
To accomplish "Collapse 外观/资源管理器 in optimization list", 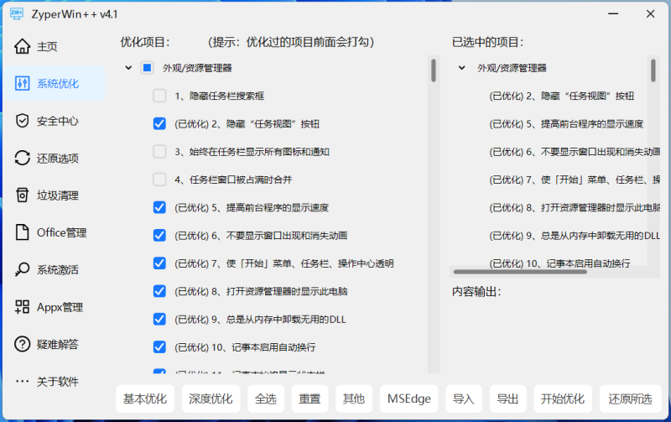I will point(128,68).
